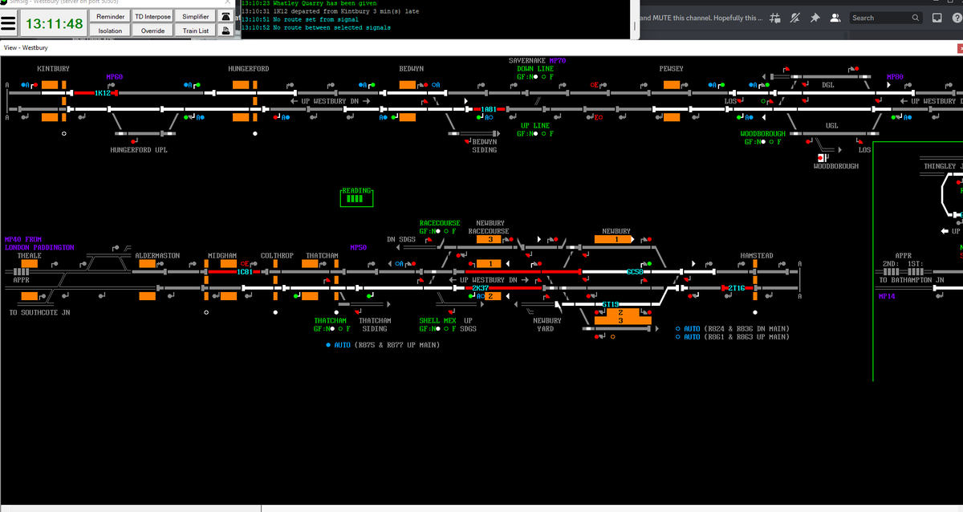This screenshot has height=512, width=963.
Task: Click the Override button
Action: (x=152, y=30)
